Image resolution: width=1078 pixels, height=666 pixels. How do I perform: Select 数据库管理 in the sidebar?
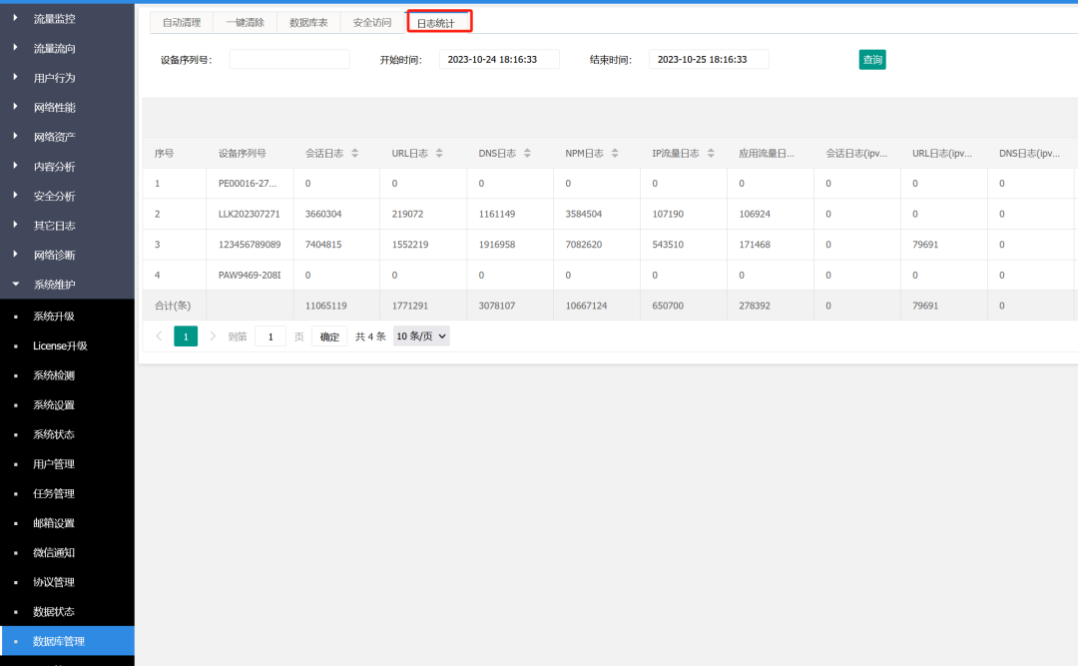point(68,641)
